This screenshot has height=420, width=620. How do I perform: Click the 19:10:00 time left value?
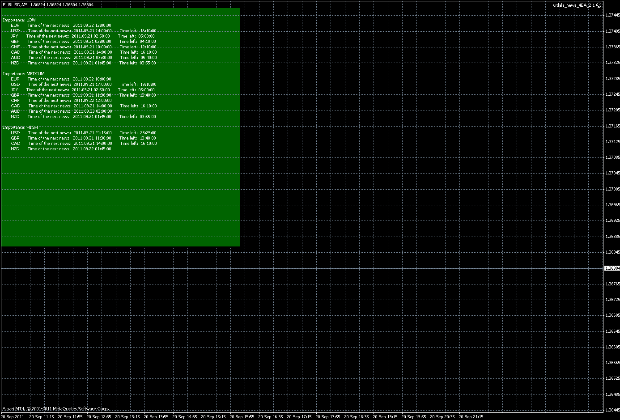(149, 85)
